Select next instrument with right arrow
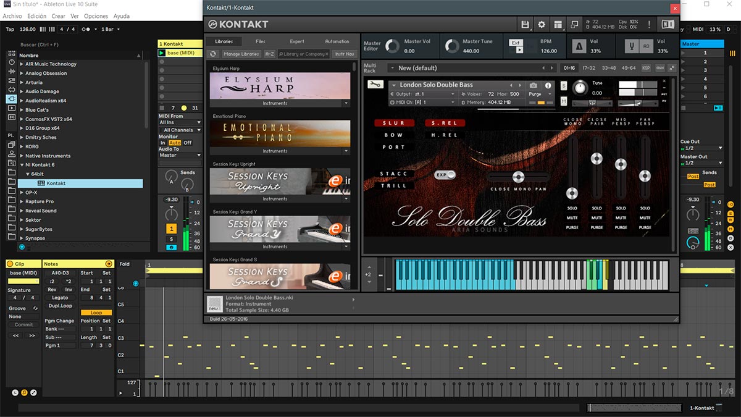This screenshot has width=741, height=417. [520, 85]
